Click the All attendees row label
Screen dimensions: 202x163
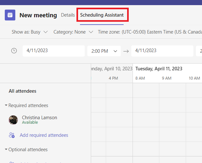23,91
